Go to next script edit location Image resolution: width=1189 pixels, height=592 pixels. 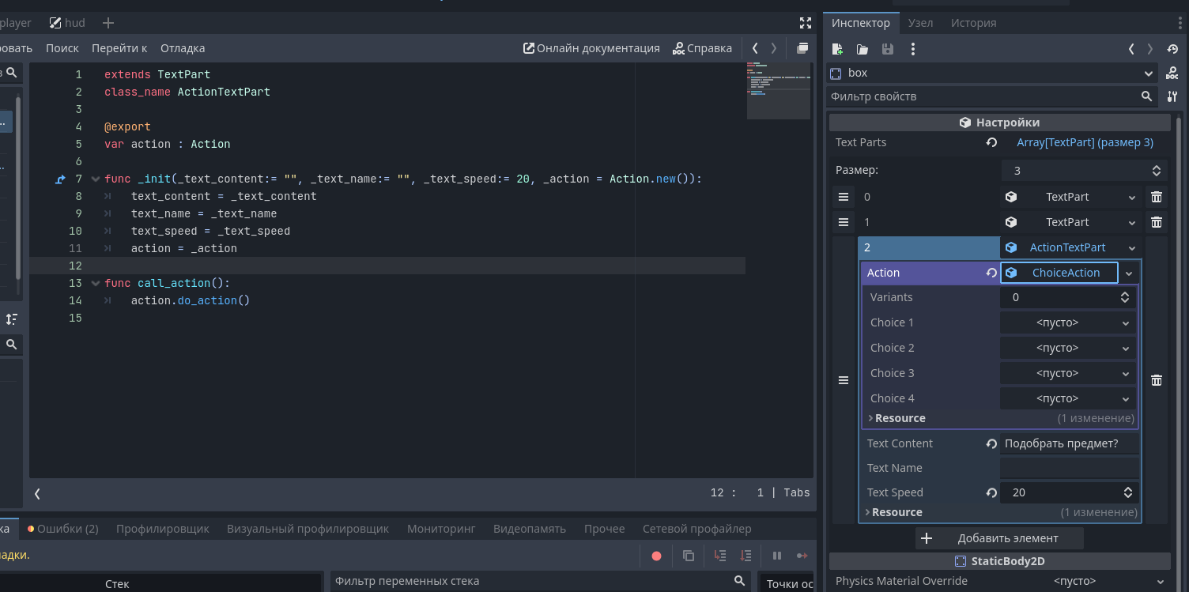[x=774, y=48]
